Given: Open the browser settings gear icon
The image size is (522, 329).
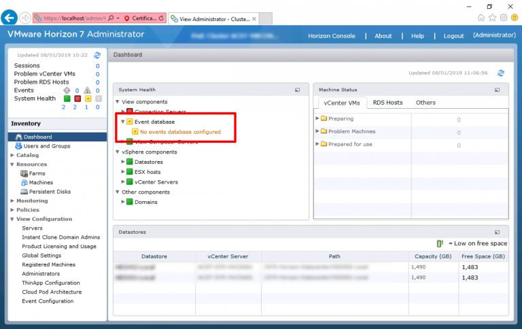Looking at the screenshot, I should tap(504, 18).
